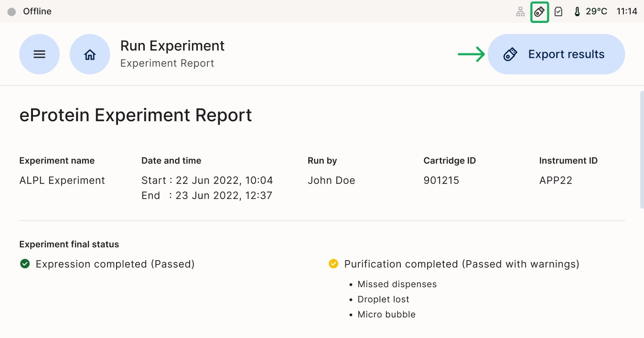Click the 11:14 clock time
644x338 pixels.
point(627,11)
